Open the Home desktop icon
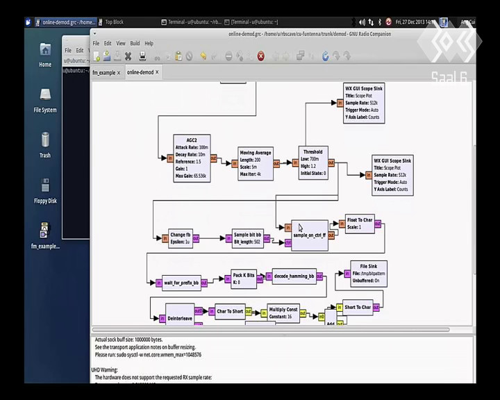Viewport: 500px width, 400px height. pos(45,55)
